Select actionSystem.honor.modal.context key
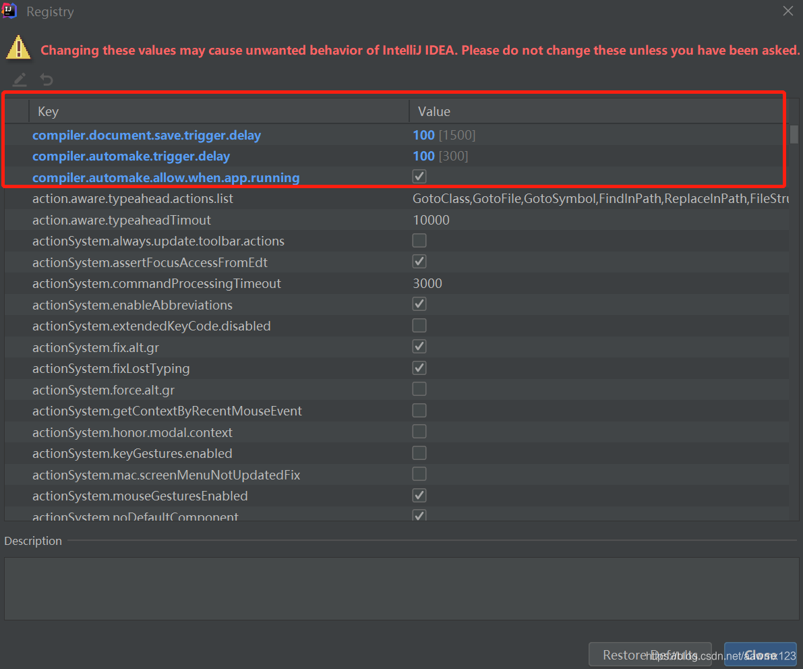The width and height of the screenshot is (803, 669). pos(132,433)
